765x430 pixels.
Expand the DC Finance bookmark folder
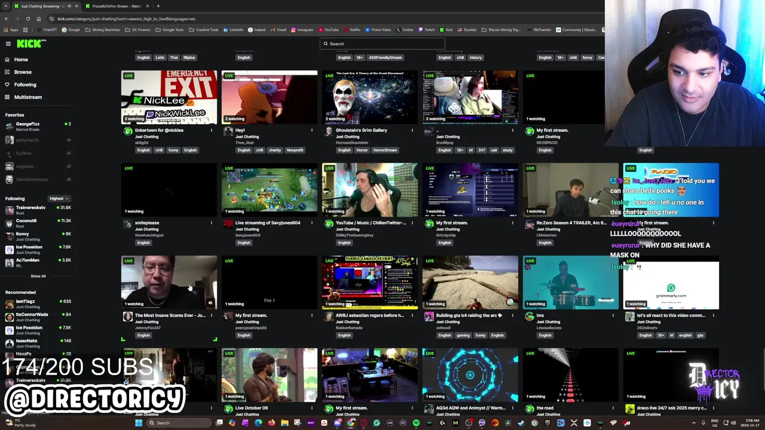pos(137,30)
